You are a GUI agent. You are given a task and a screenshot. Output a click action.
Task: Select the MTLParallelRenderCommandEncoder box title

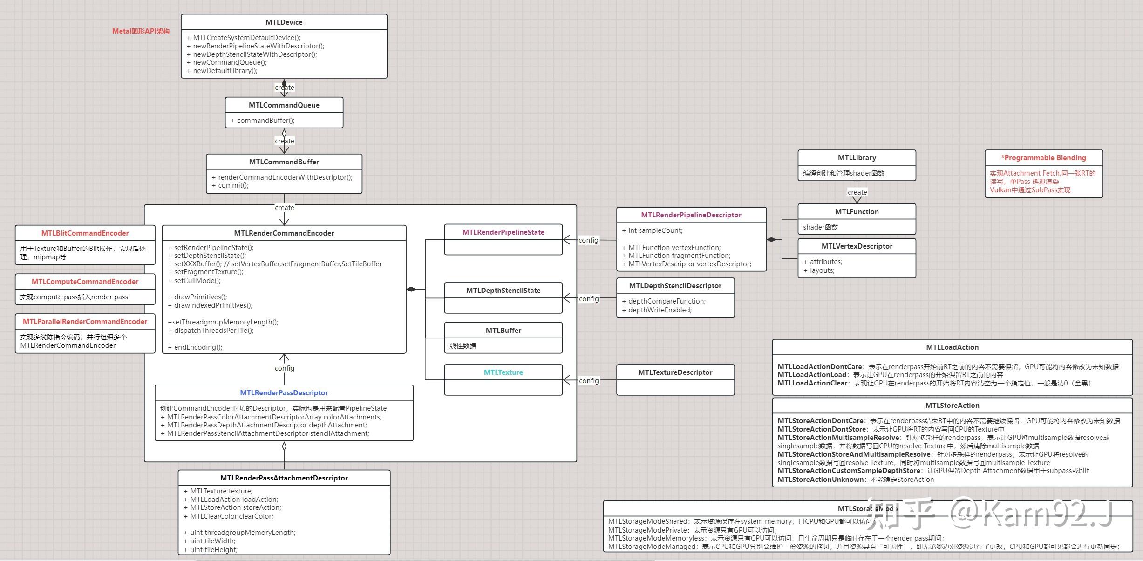click(85, 321)
